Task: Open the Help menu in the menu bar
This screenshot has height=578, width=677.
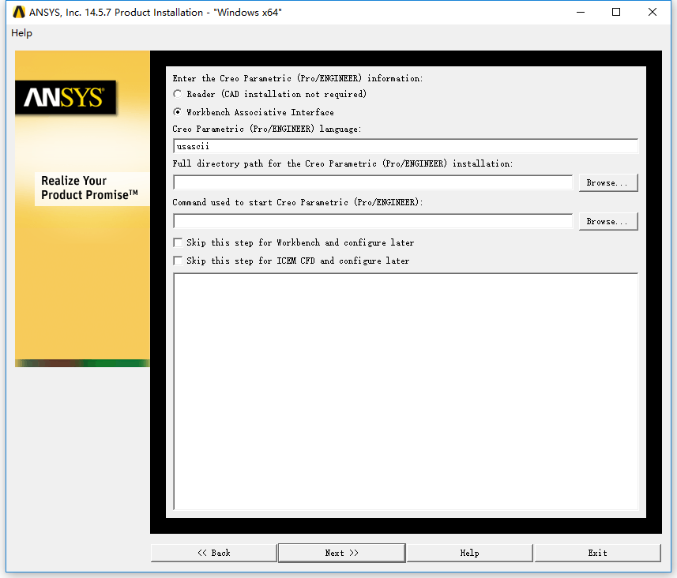Action: tap(21, 33)
